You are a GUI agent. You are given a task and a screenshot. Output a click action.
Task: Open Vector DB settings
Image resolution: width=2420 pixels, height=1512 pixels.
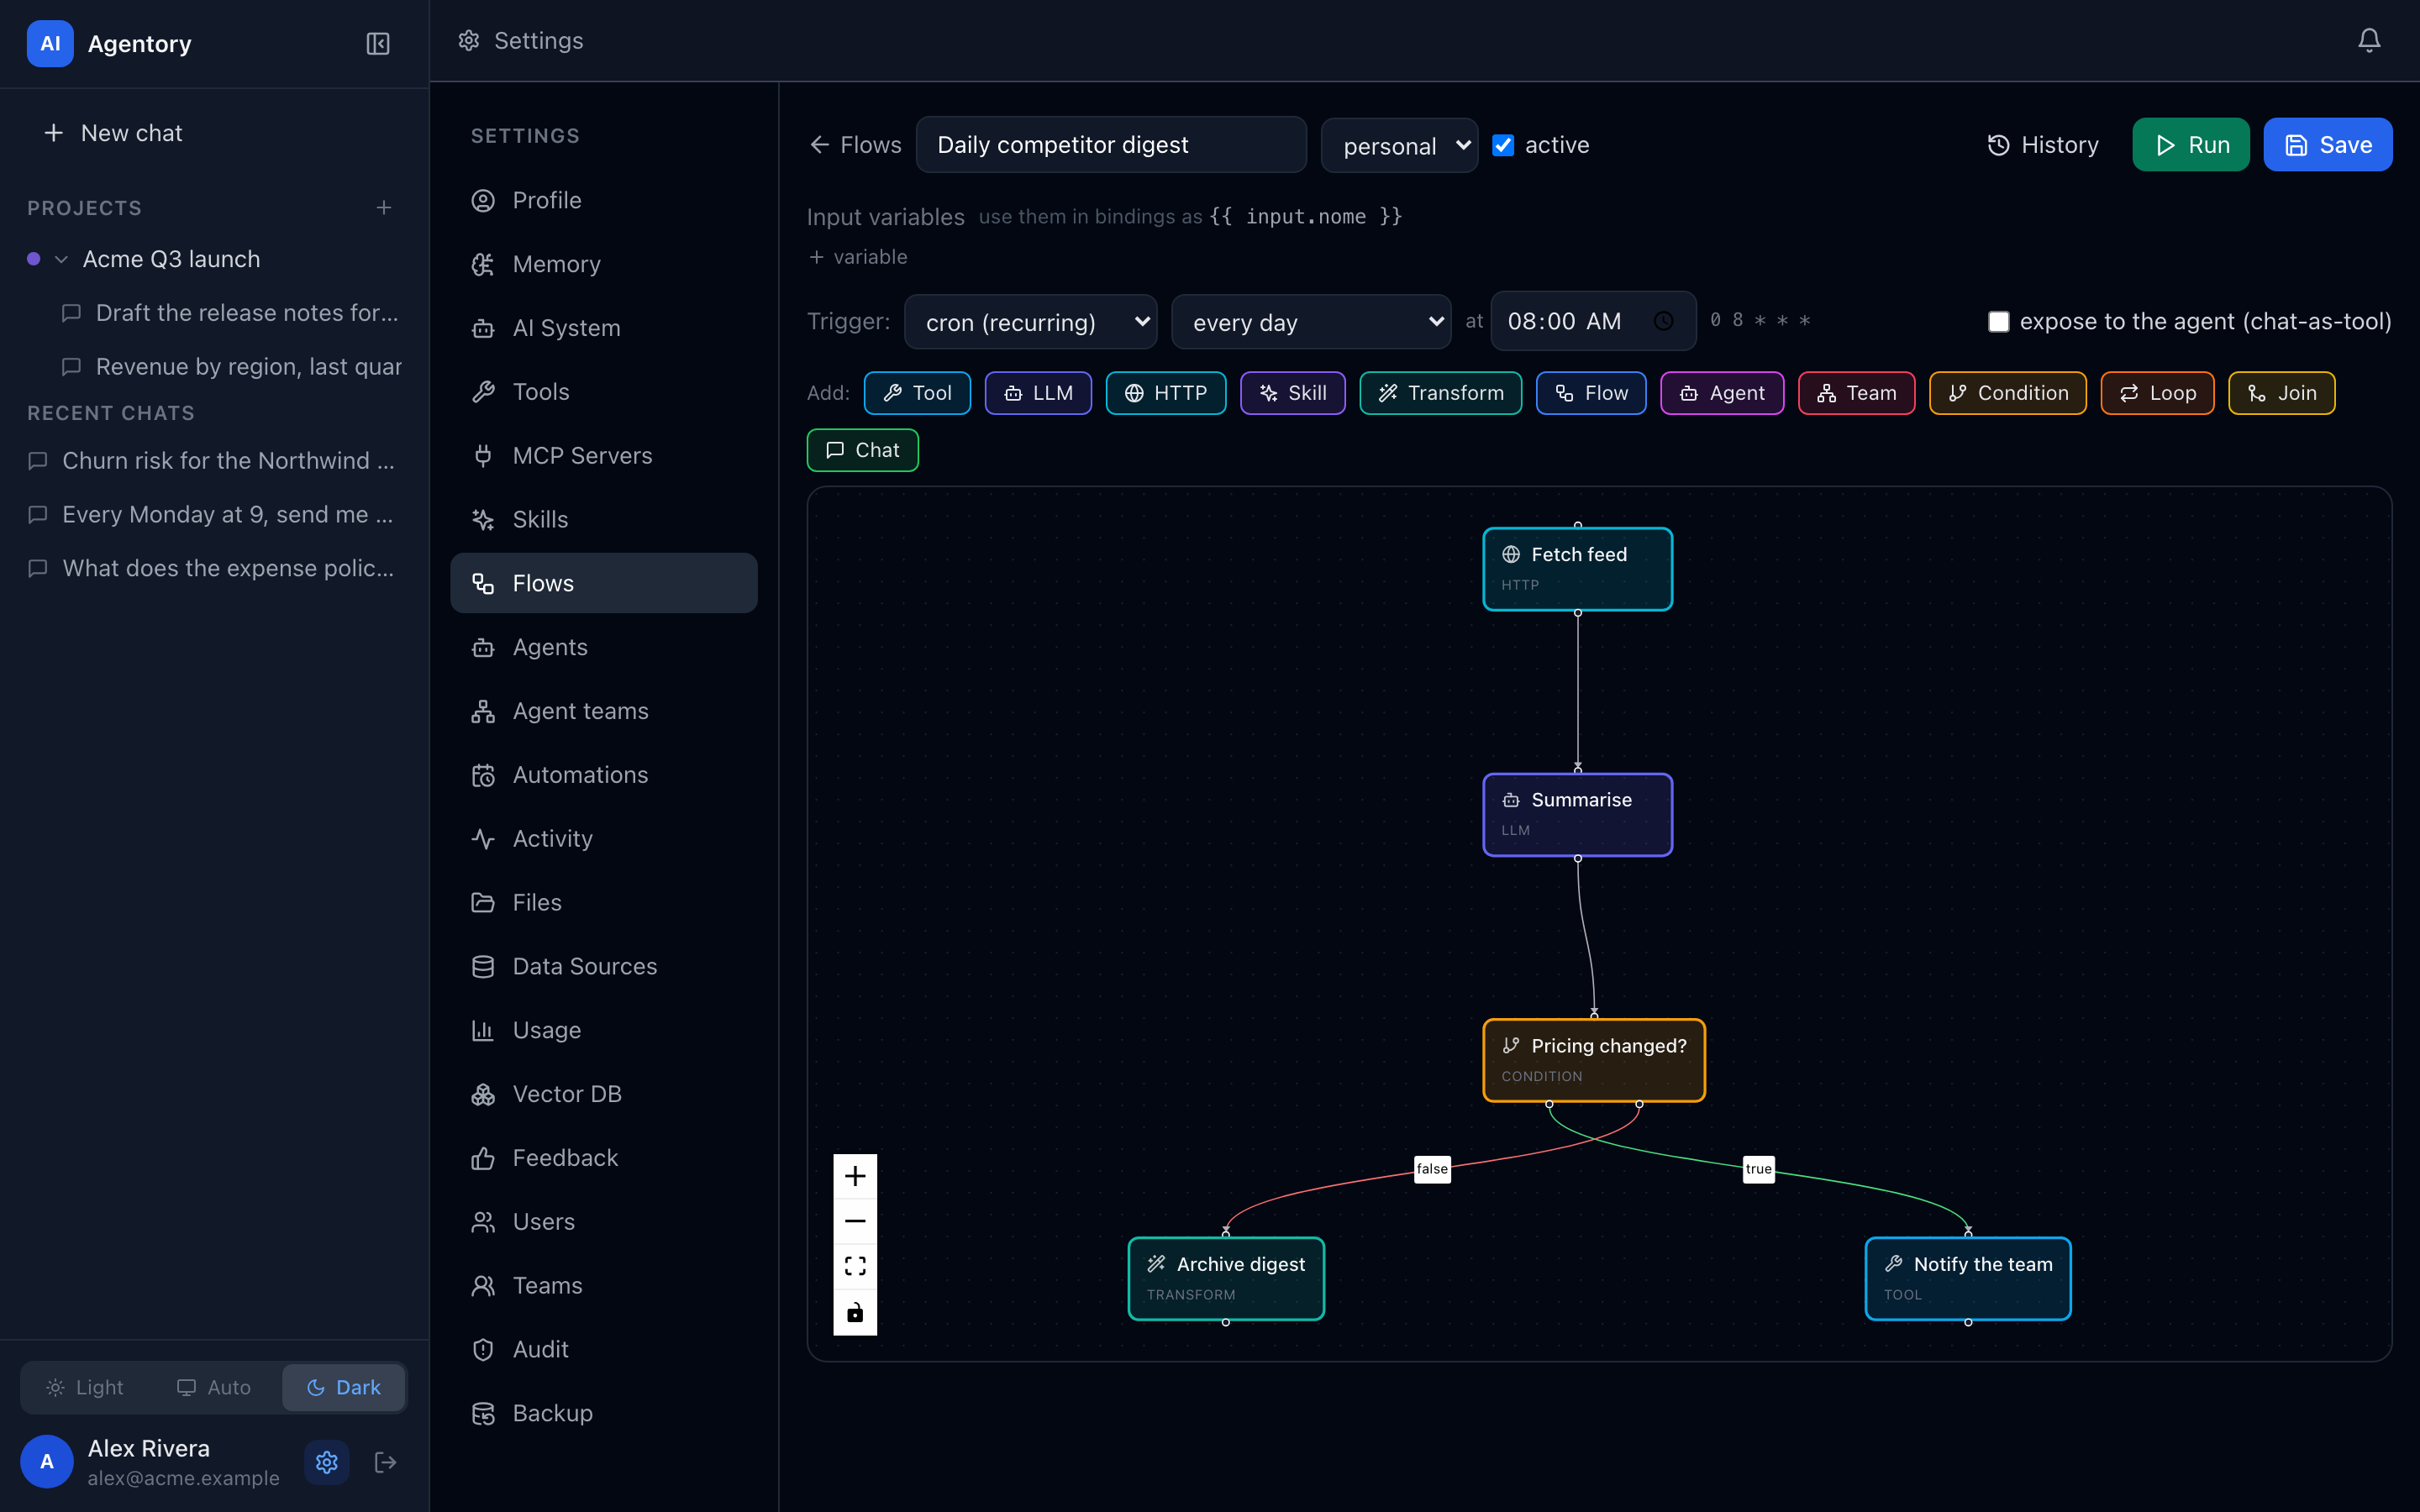604,1094
